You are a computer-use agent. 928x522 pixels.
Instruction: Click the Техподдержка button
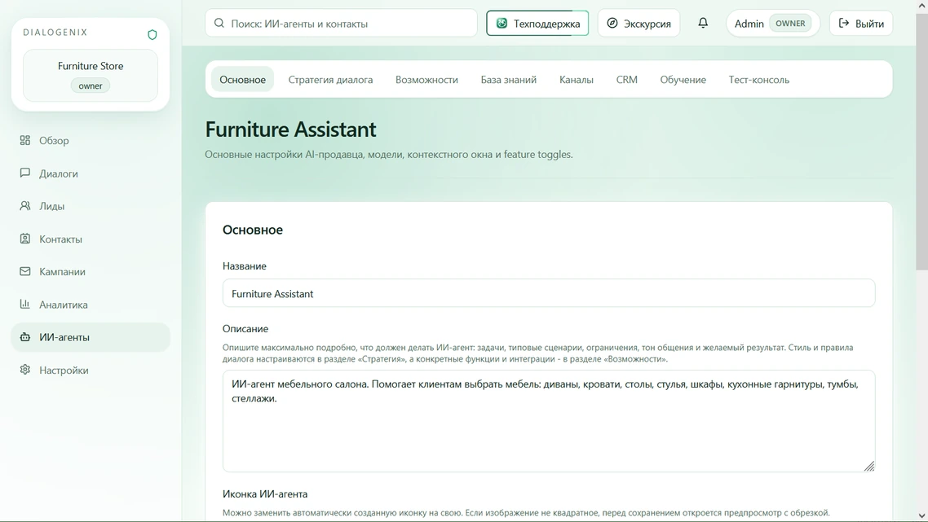(x=537, y=23)
